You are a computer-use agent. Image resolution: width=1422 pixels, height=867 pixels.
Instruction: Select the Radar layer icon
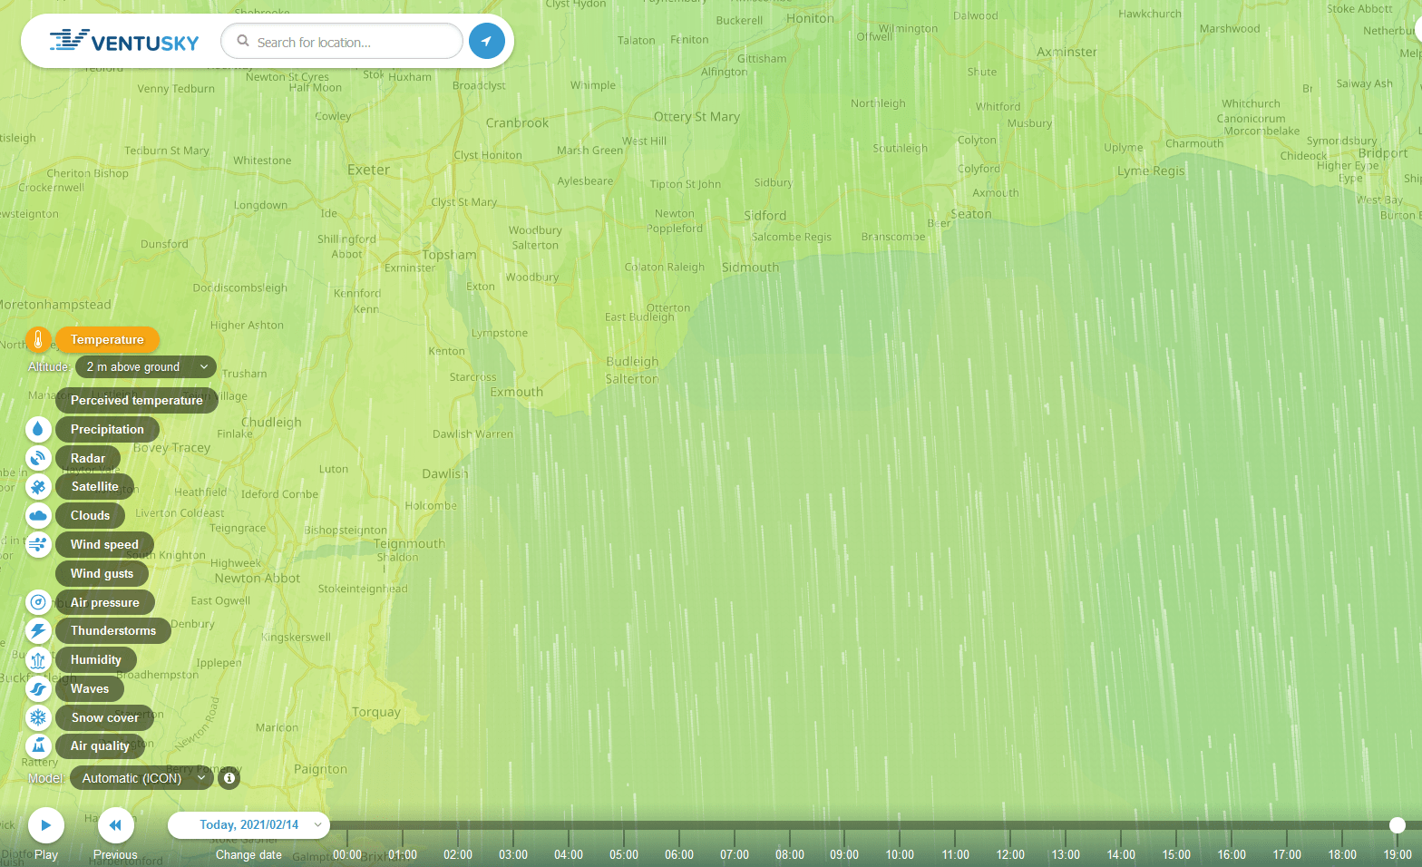tap(38, 458)
